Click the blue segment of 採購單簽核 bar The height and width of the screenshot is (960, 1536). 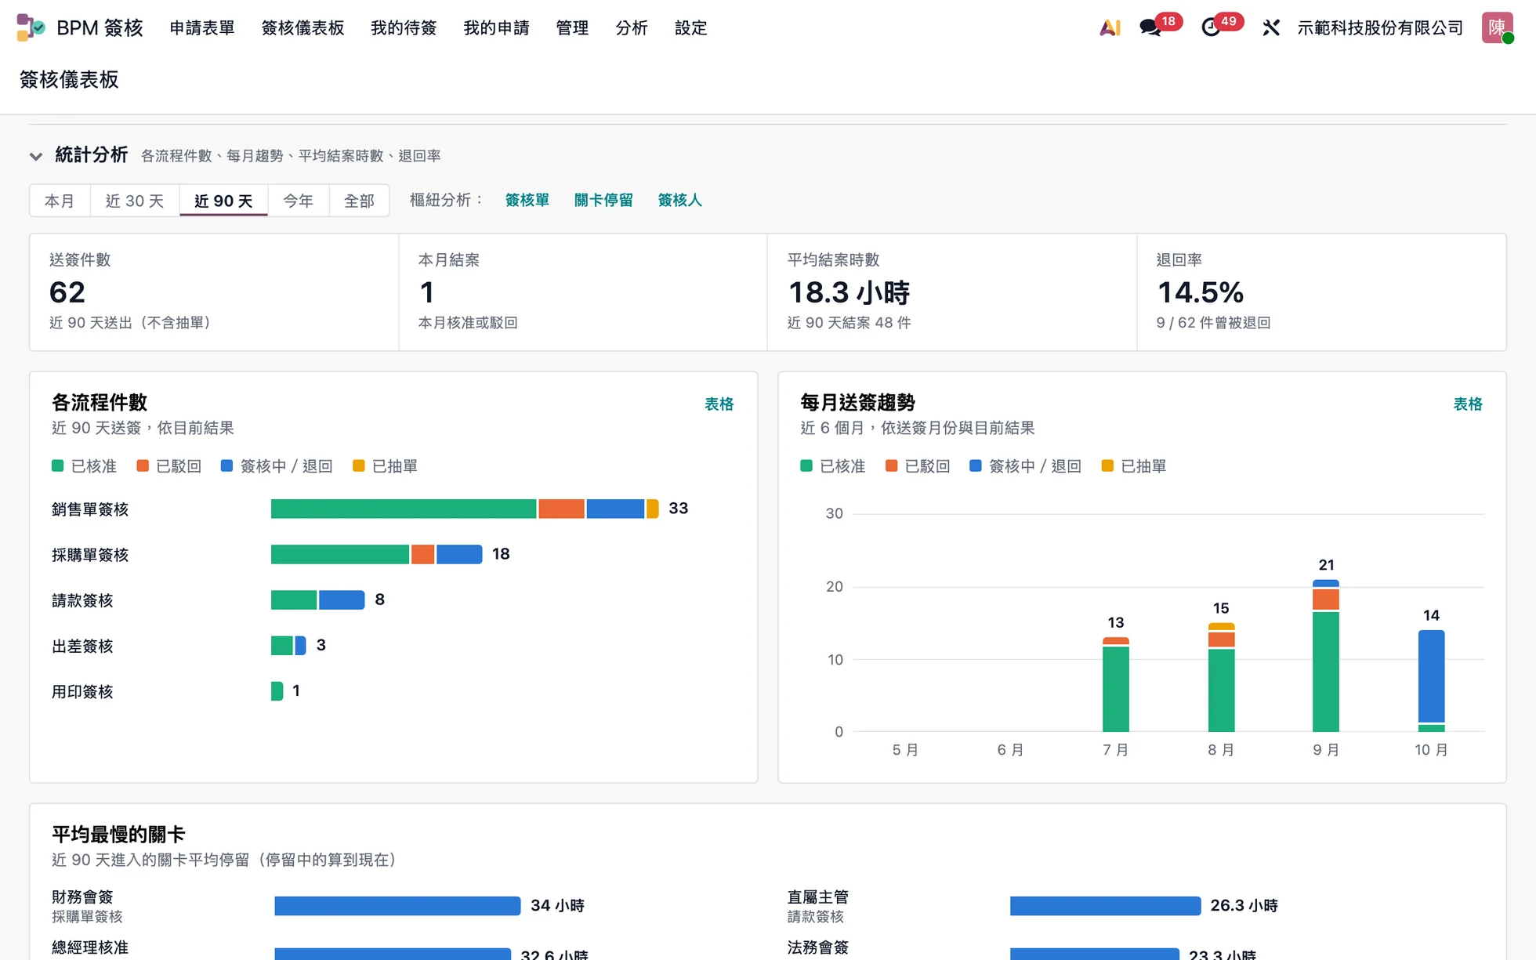pyautogui.click(x=459, y=554)
